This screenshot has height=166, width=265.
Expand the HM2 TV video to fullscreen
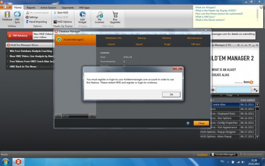pyautogui.click(x=255, y=90)
